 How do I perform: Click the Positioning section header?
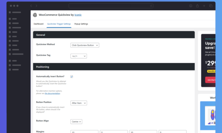[x=114, y=67]
